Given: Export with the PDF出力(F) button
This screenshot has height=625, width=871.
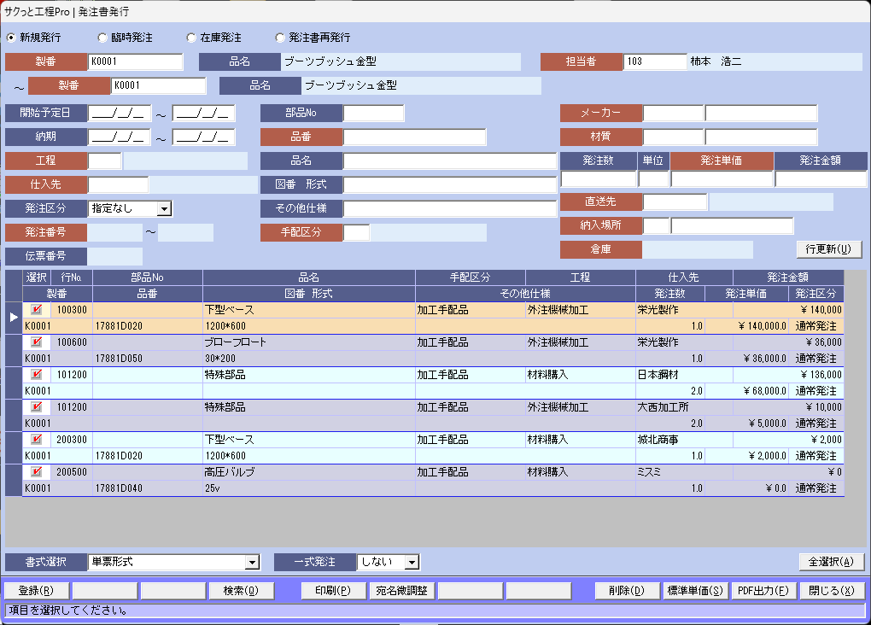Looking at the screenshot, I should (763, 591).
